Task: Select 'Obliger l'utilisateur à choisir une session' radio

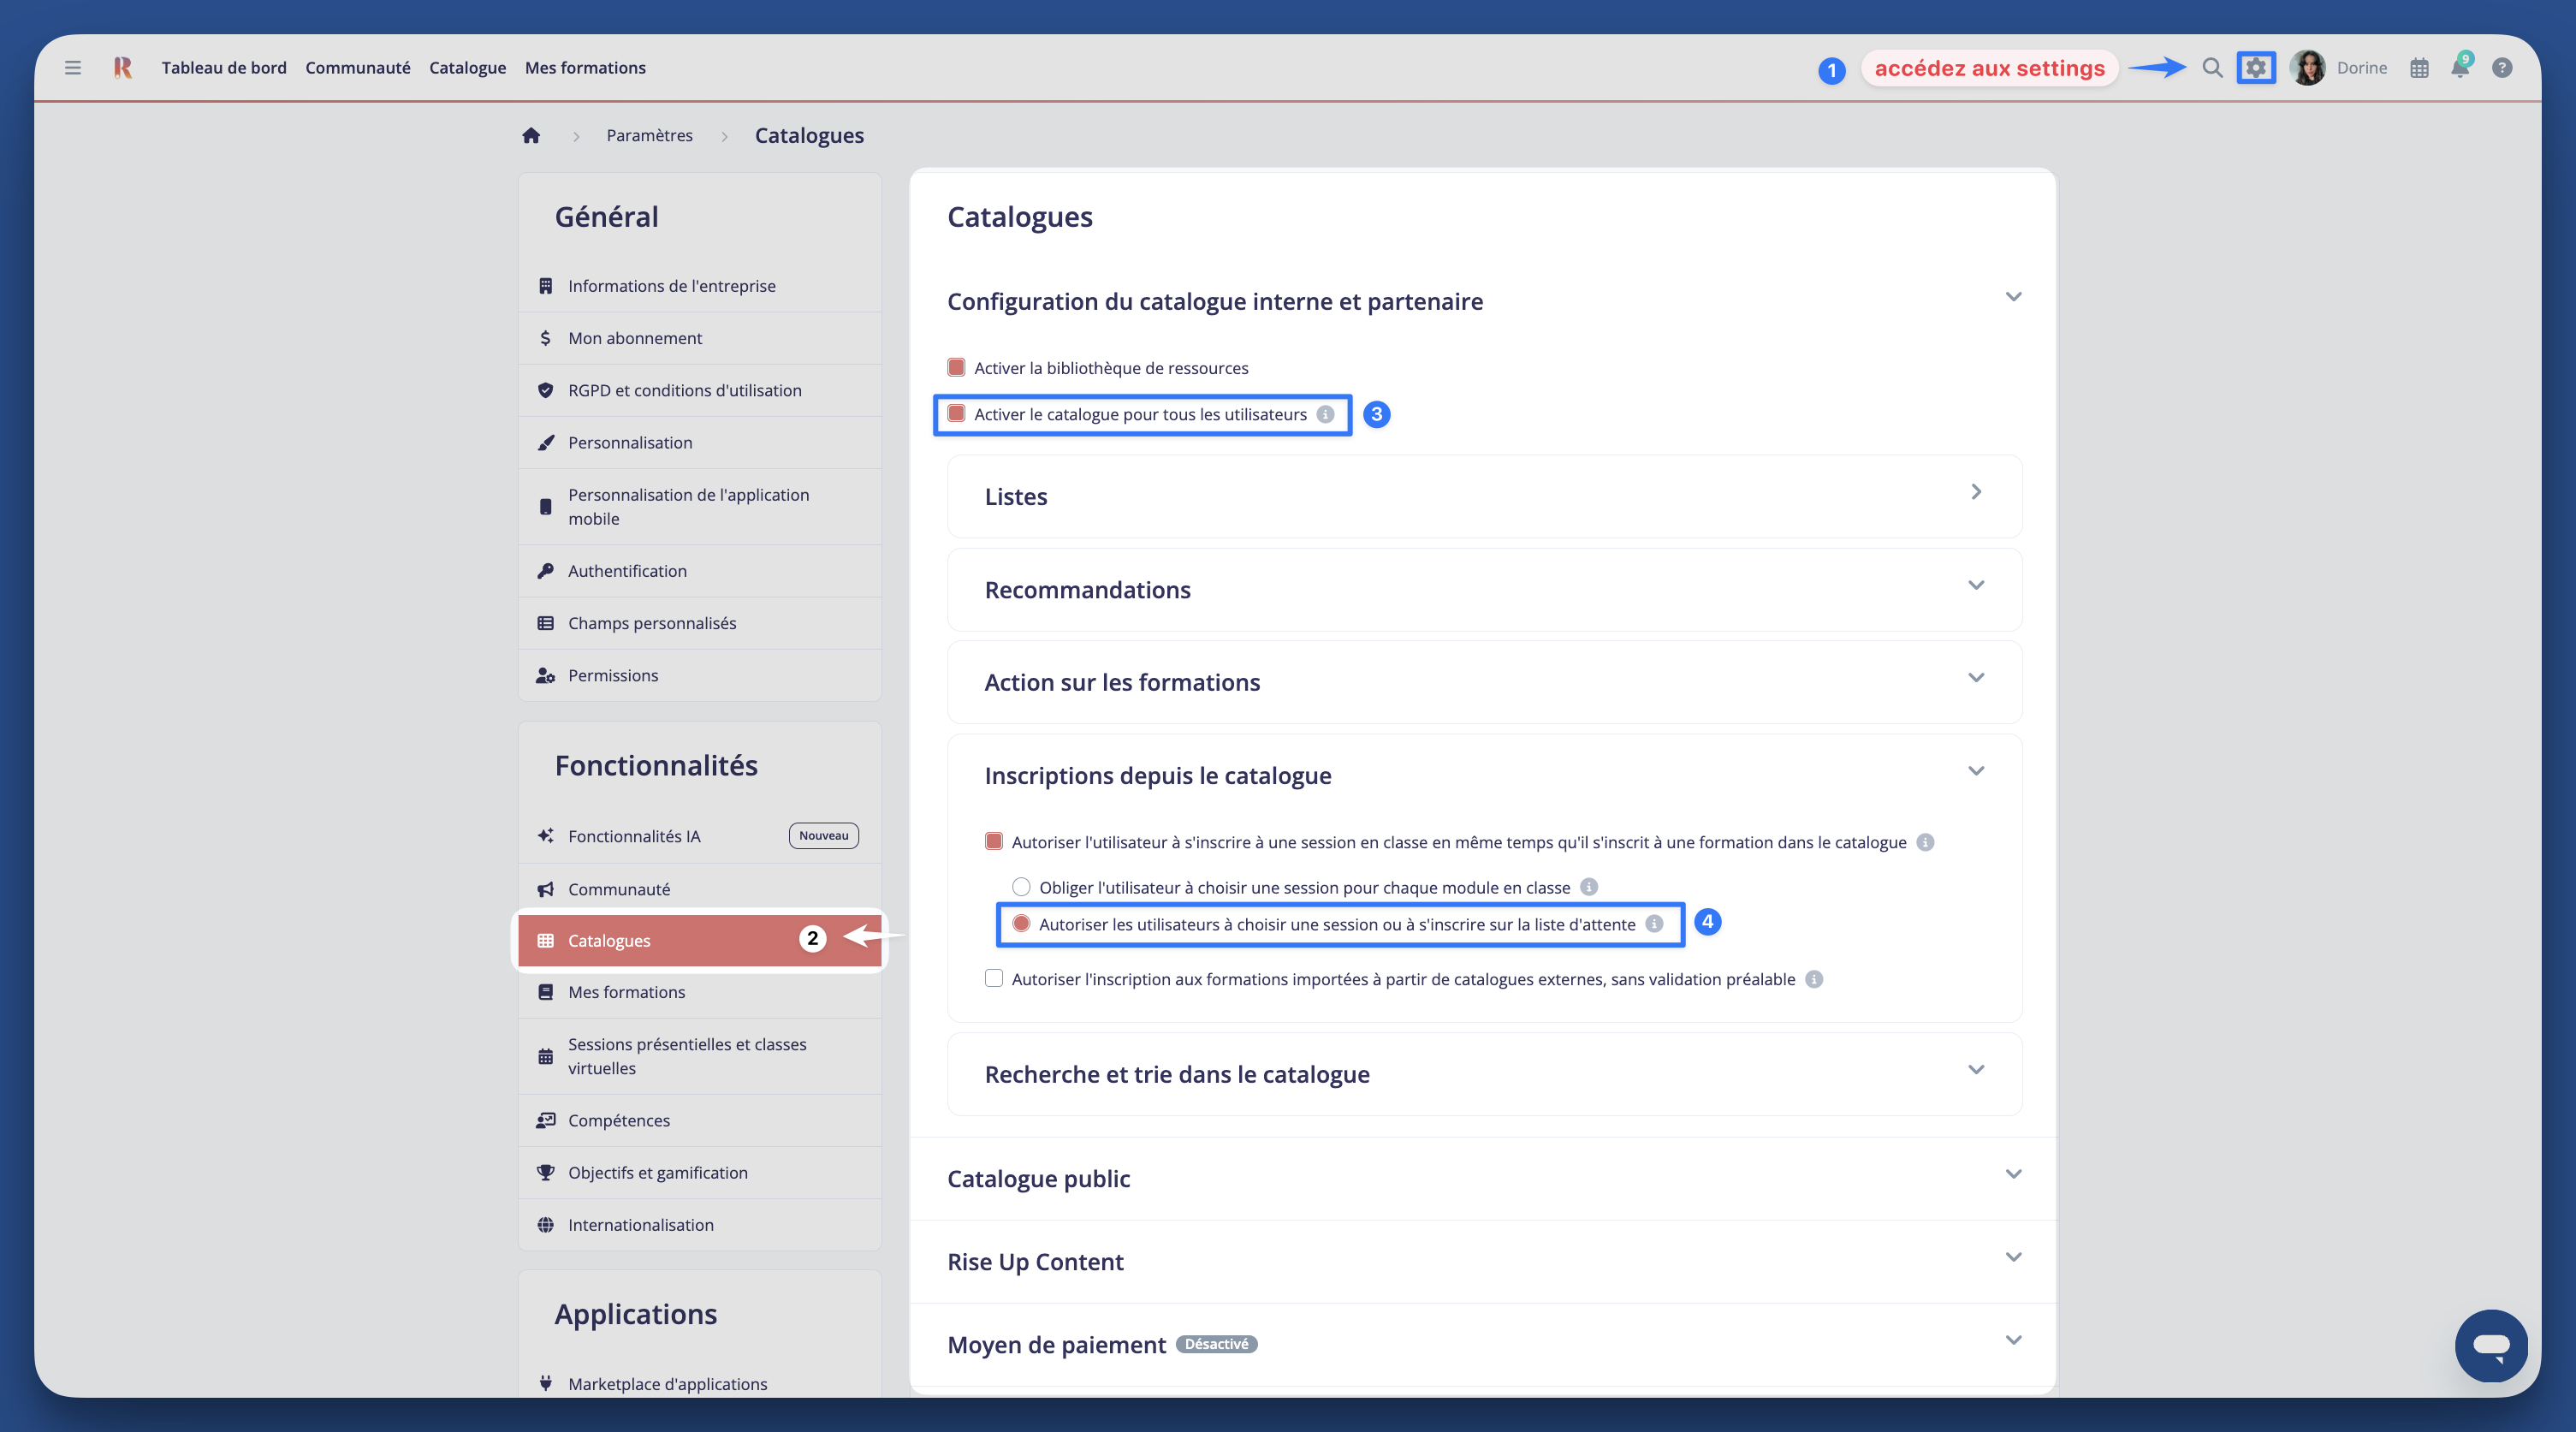Action: (1021, 886)
